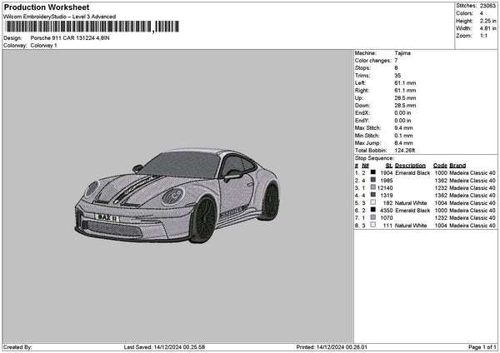Select the Natural White swatch in stop 8
The image size is (500, 353).
372,226
